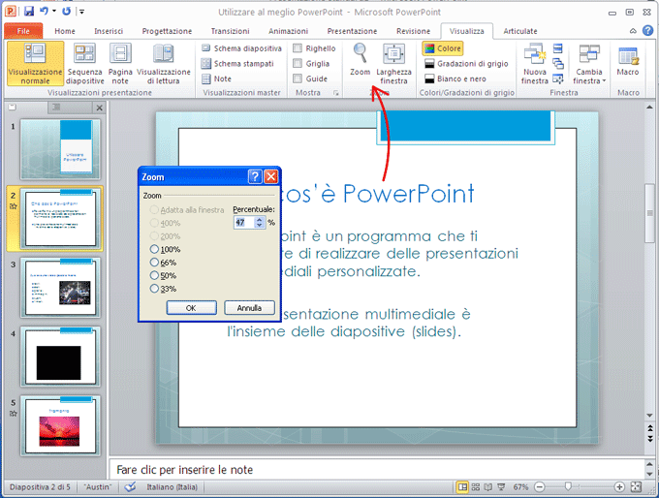The image size is (659, 498).
Task: Click the notes field Fare clic per inserire
Action: (x=377, y=470)
